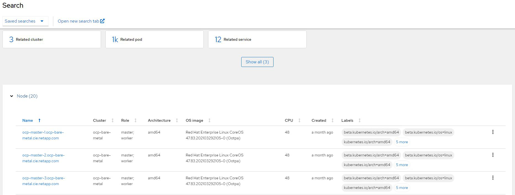Expand '5 more' labels for ocp-master-3
This screenshot has height=195, width=515.
(402, 188)
